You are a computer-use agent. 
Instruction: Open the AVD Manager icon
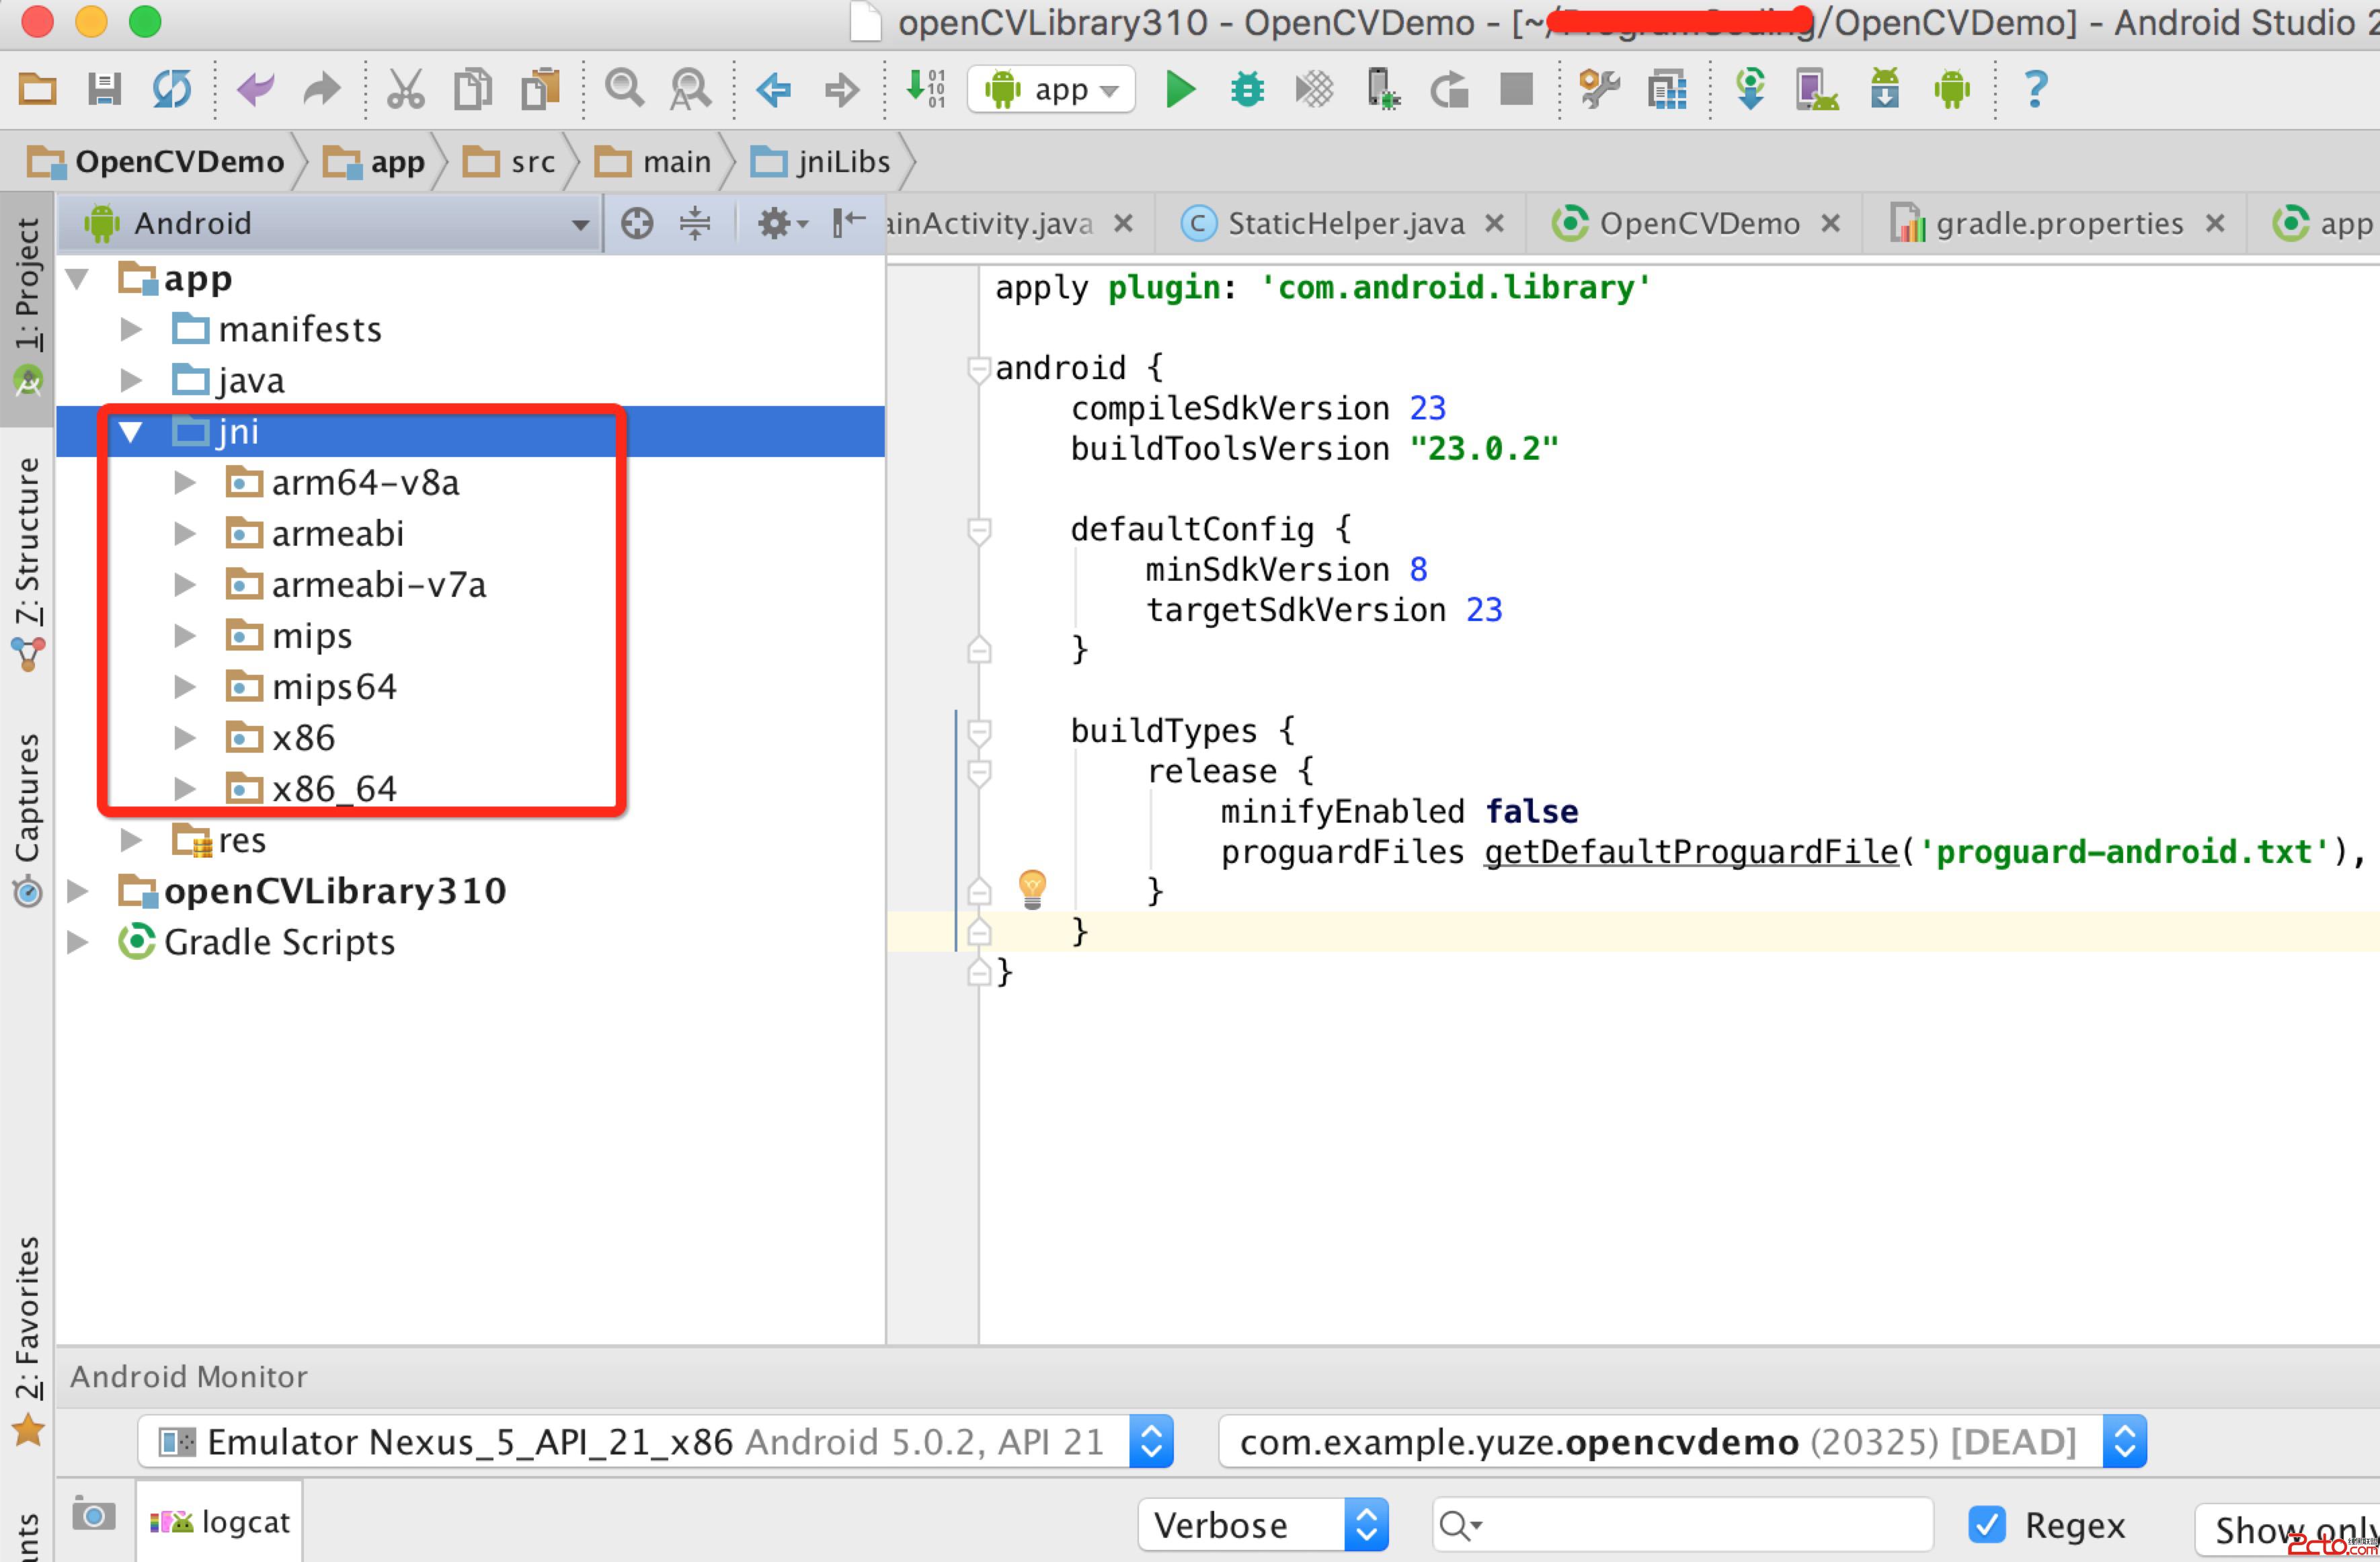coord(1816,90)
